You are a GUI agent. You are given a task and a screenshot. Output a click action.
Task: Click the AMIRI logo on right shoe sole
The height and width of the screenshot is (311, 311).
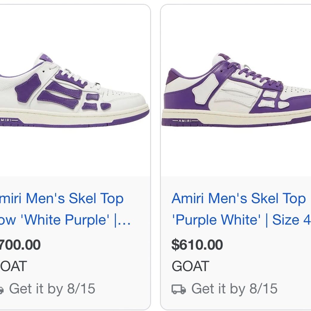(x=185, y=121)
